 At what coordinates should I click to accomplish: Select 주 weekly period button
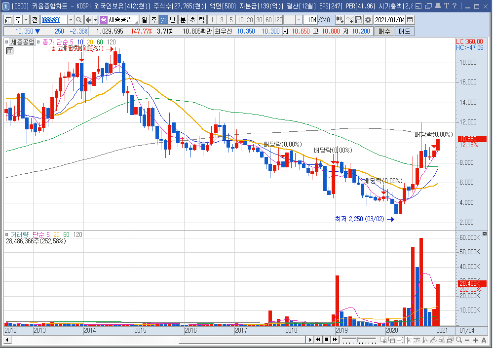(154, 20)
